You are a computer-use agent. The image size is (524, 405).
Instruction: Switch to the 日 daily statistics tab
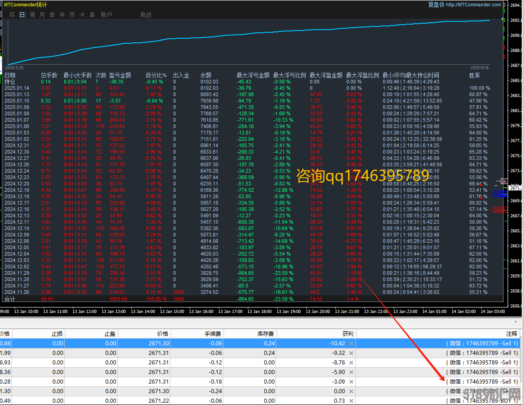point(22,15)
